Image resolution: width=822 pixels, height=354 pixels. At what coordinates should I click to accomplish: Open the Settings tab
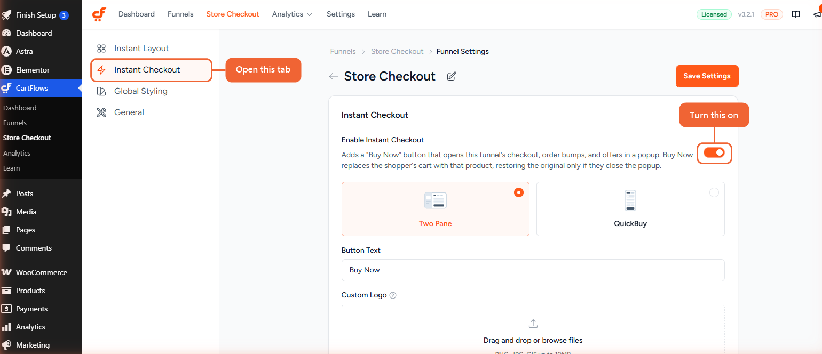tap(341, 14)
